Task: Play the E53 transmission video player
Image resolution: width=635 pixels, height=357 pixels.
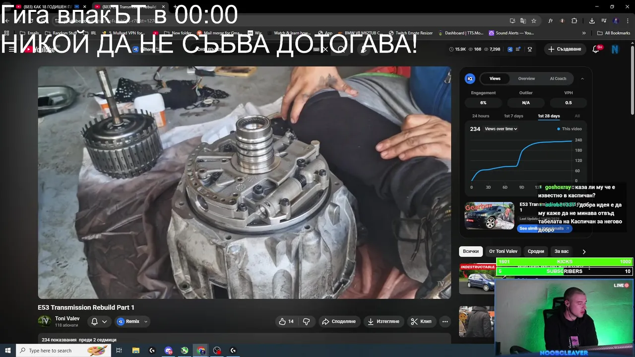Action: click(x=245, y=182)
